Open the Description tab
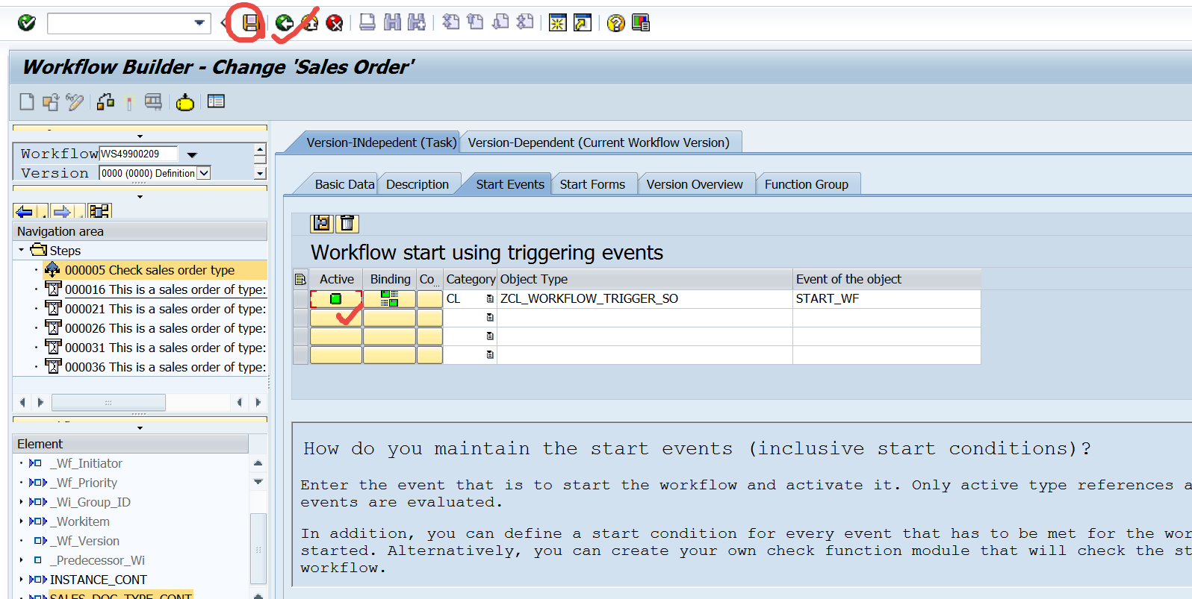Image resolution: width=1192 pixels, height=599 pixels. 417,184
